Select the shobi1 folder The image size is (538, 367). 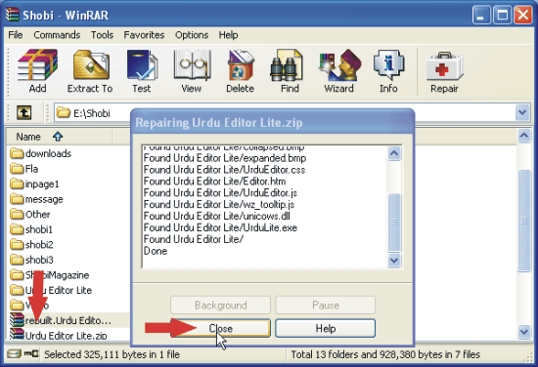tap(31, 229)
